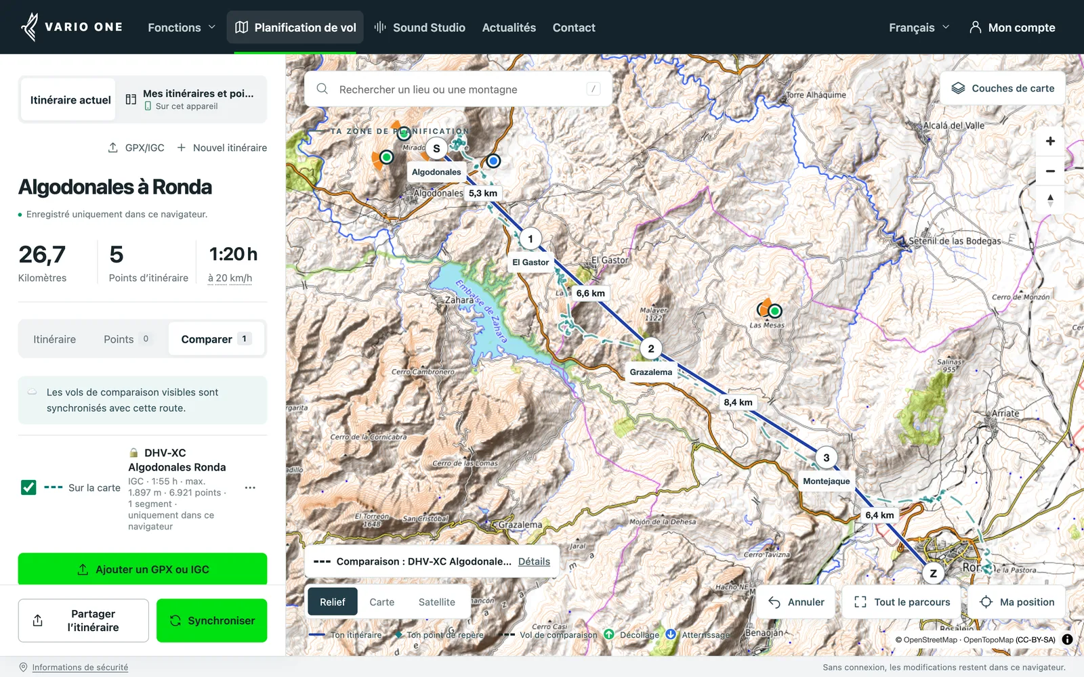This screenshot has height=677, width=1084.
Task: Go to Actualités page
Action: pyautogui.click(x=509, y=27)
